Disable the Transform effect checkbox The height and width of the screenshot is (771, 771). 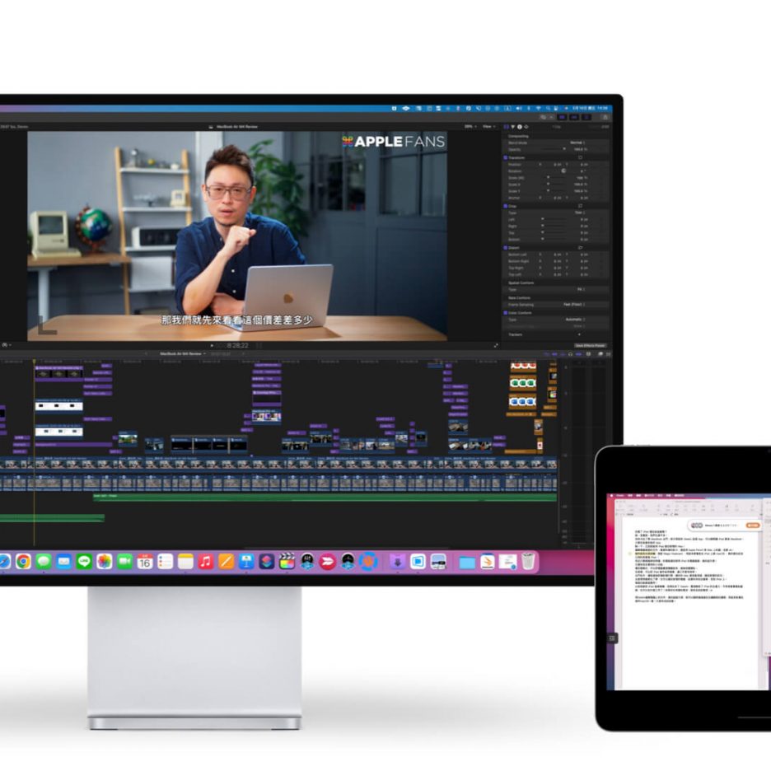(x=506, y=157)
